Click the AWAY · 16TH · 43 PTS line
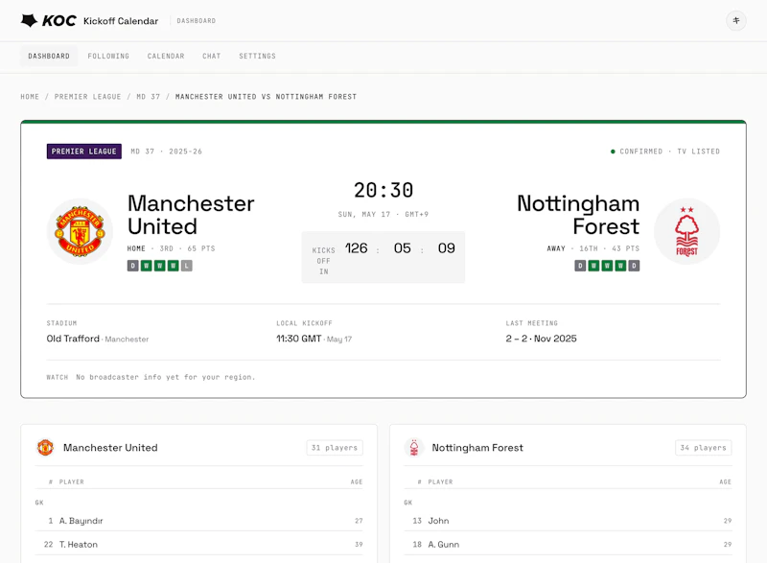The height and width of the screenshot is (563, 767). pyautogui.click(x=593, y=248)
